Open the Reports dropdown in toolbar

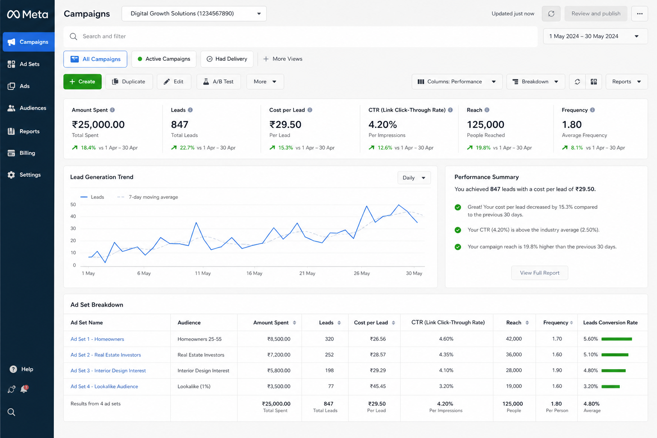point(627,82)
